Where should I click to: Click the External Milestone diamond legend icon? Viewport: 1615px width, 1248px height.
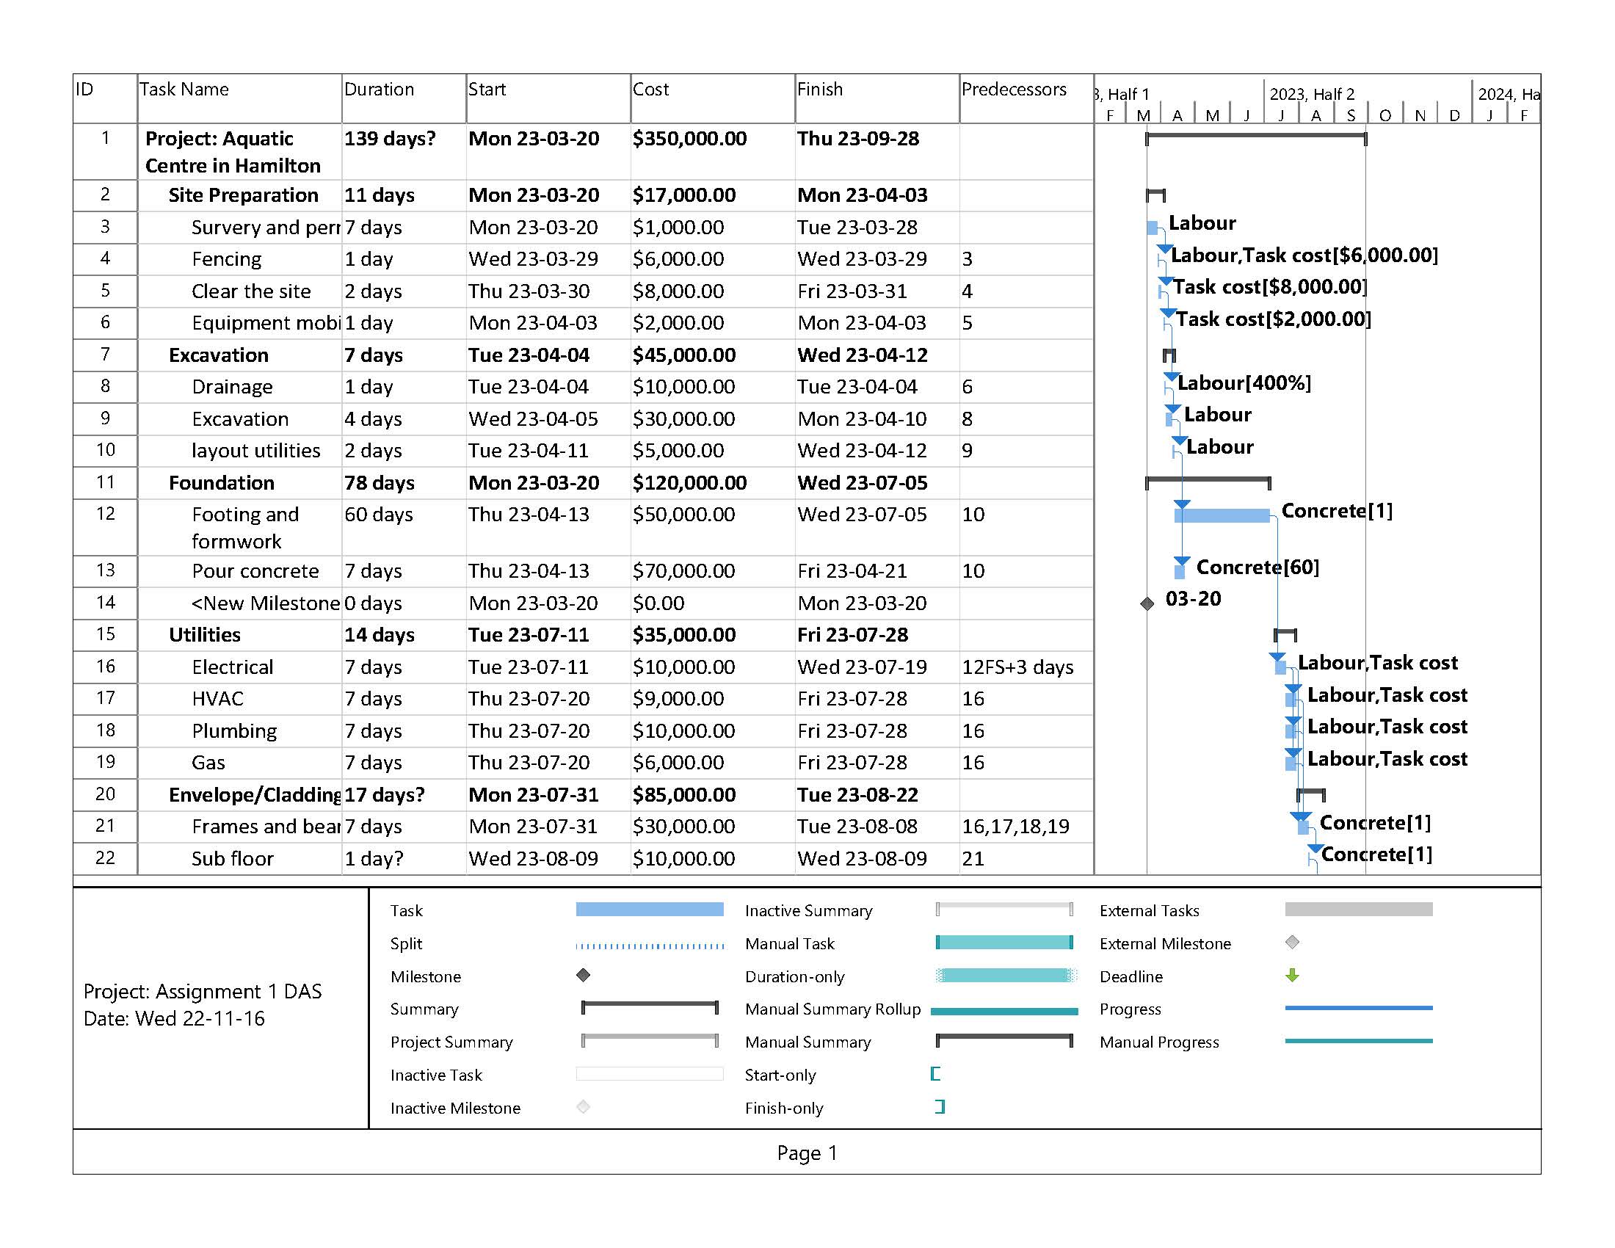click(x=1292, y=942)
